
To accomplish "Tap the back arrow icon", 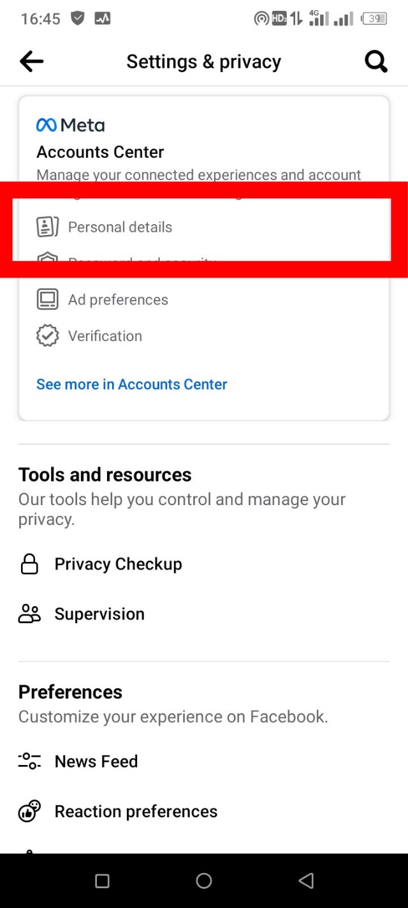I will 31,61.
